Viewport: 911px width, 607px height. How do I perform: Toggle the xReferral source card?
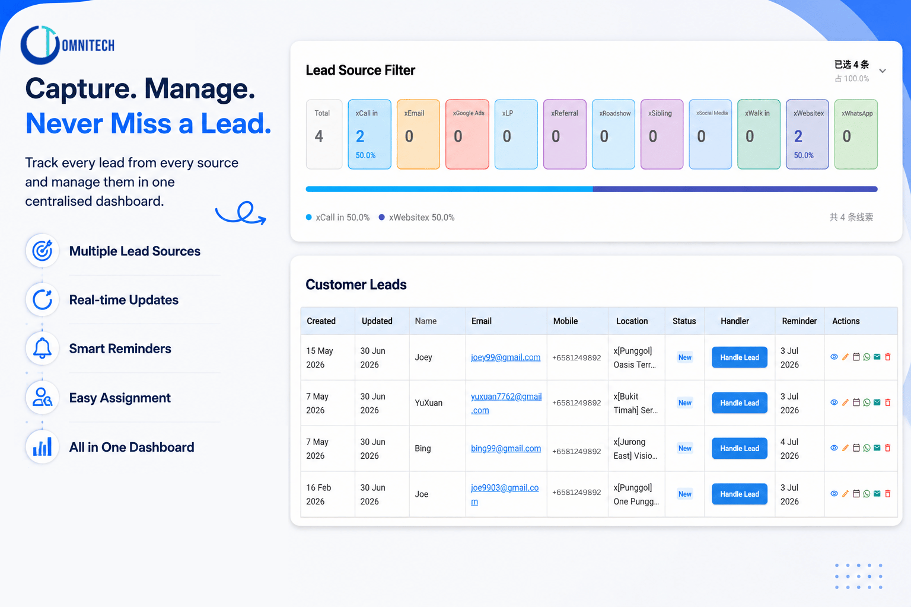[x=565, y=134]
